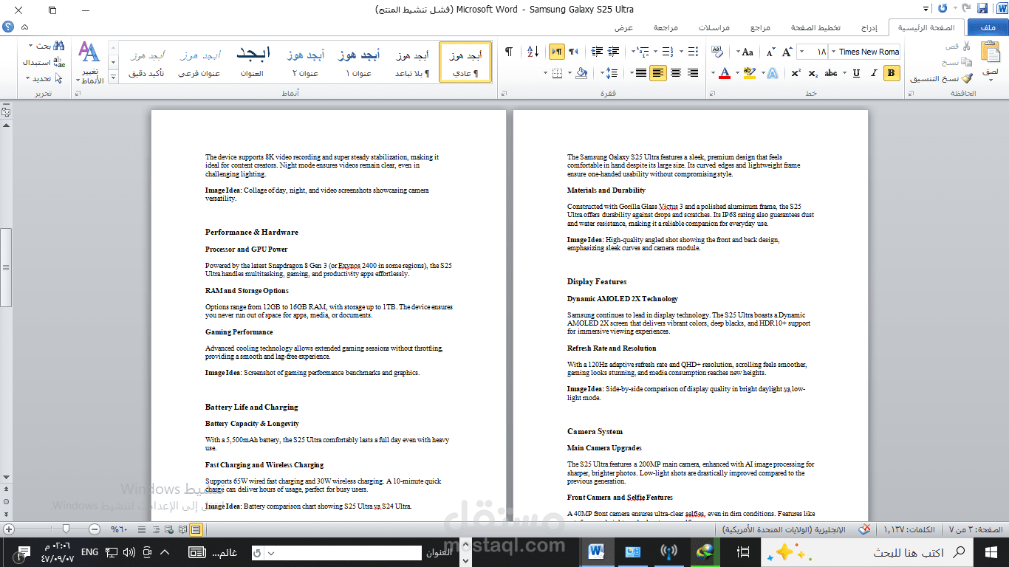Click the word count (الكلمات: ١,١٣٧) indicator
This screenshot has height=567, width=1009.
click(908, 529)
